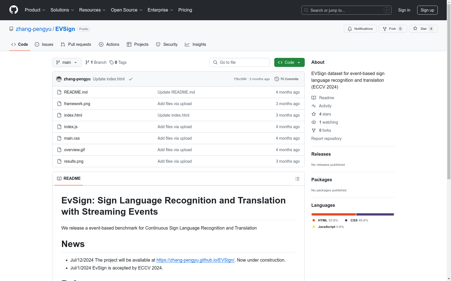Screen dimensions: 451x281
Task: Click the notifications bell icon
Action: point(350,29)
